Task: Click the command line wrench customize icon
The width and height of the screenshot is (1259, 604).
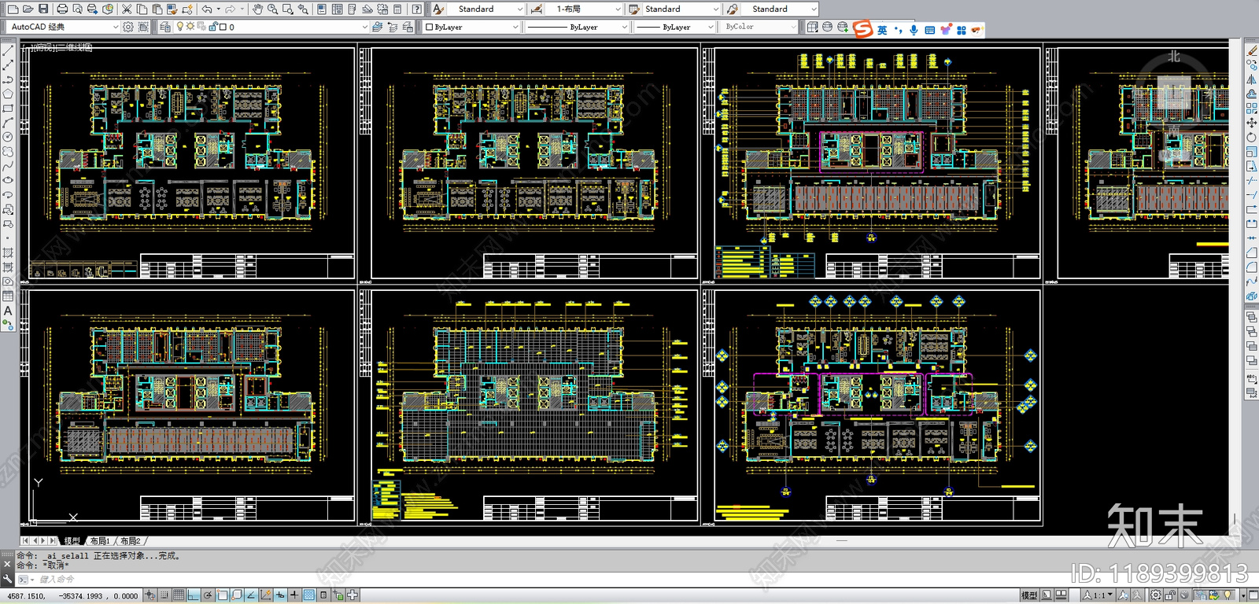Action: [x=7, y=579]
